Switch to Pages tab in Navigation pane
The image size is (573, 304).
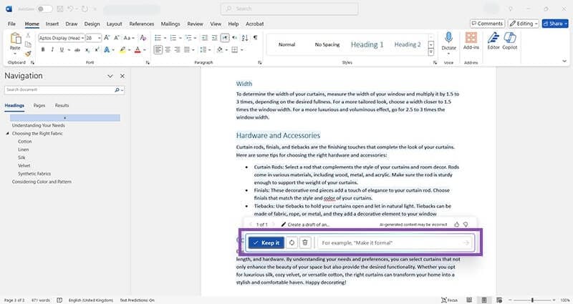tap(39, 105)
